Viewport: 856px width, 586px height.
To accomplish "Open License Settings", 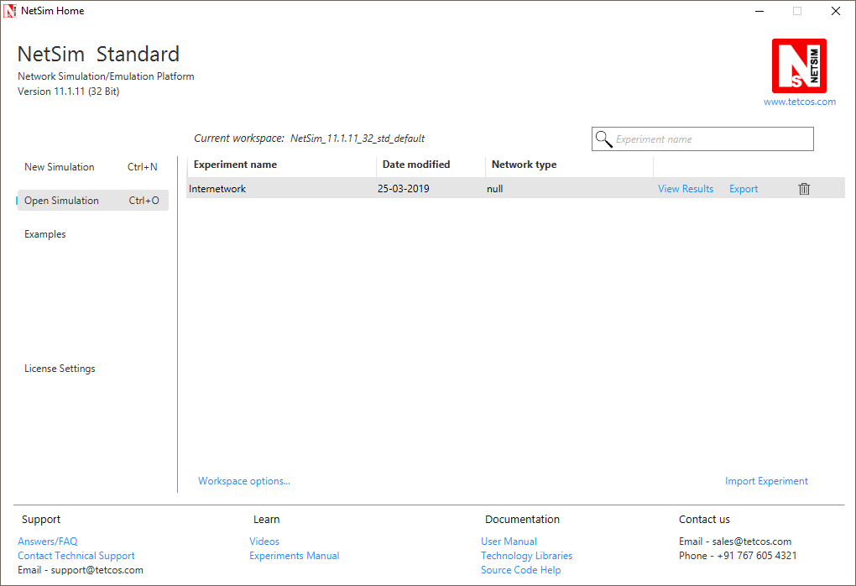I will coord(60,369).
